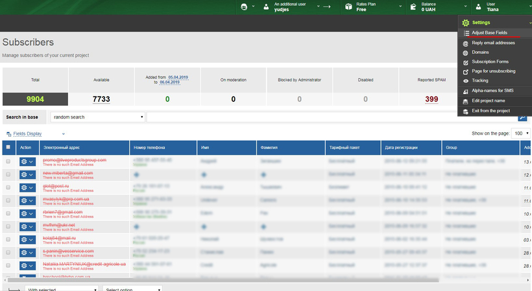
Task: Open action gear menu for kolaj84@mail.ru
Action: point(27,240)
